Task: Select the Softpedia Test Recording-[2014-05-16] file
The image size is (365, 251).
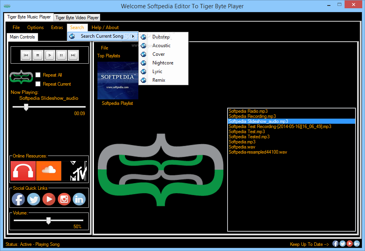Action: coord(292,126)
